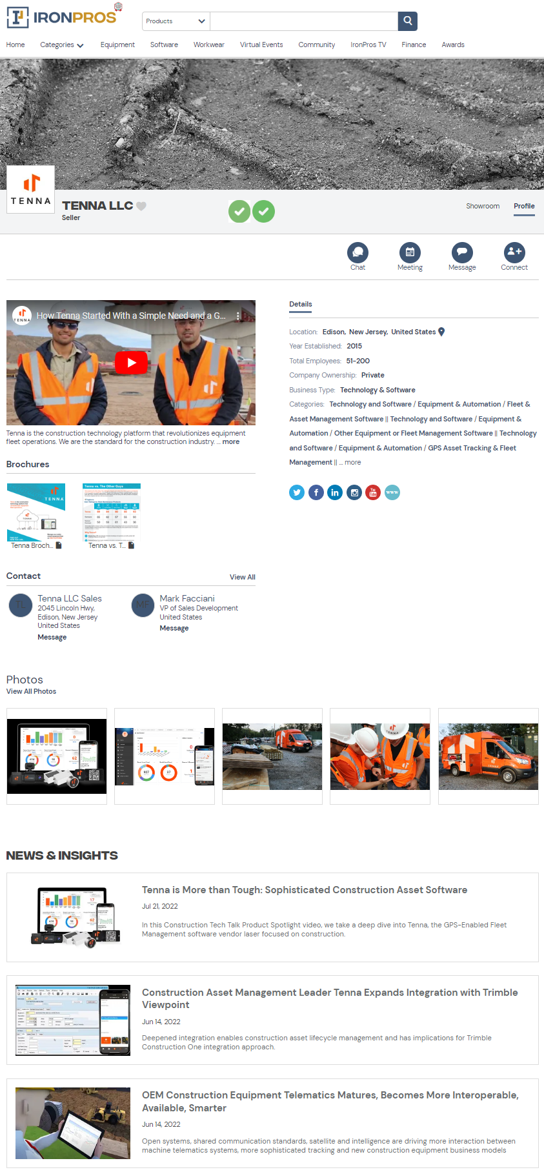Open Tenna's Facebook page
Screen dimensions: 544x1172
click(316, 492)
